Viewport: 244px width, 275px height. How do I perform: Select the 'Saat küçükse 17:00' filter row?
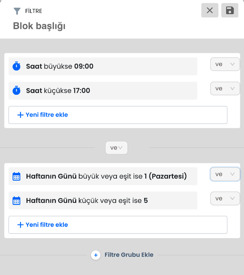tap(103, 91)
